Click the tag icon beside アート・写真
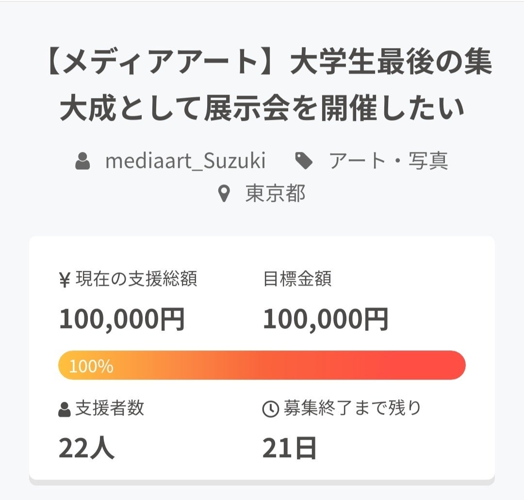524x500 pixels. pos(304,161)
